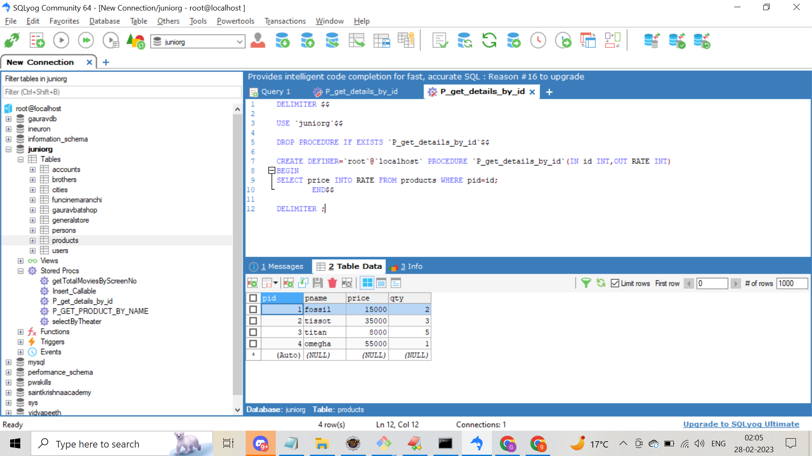Switch to the Messages tab
812x456 pixels.
(281, 266)
